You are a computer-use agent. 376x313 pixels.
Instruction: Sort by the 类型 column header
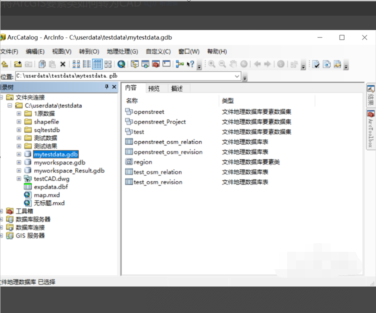tap(228, 101)
